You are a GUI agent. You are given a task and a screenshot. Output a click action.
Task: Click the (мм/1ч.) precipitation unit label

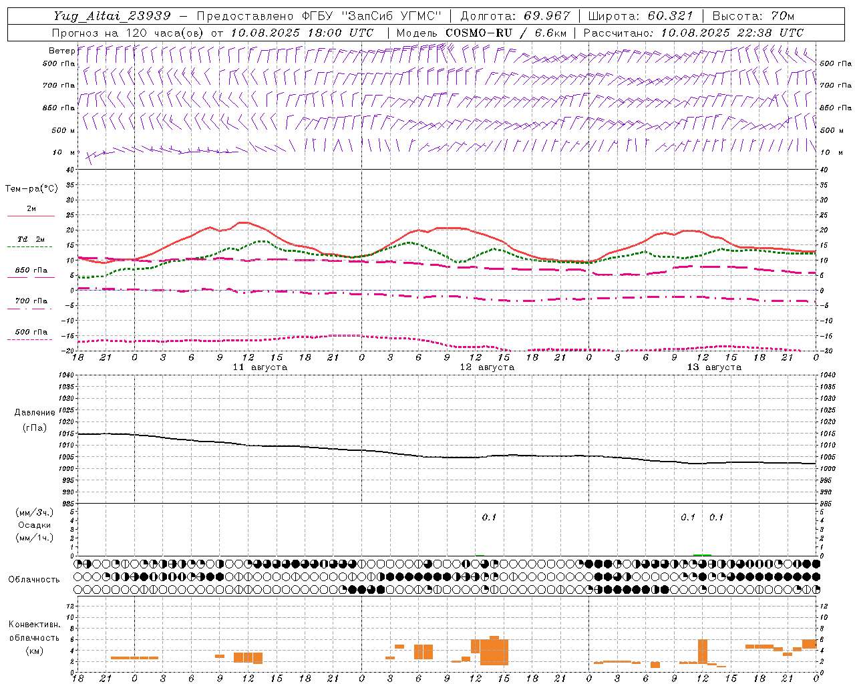(35, 538)
